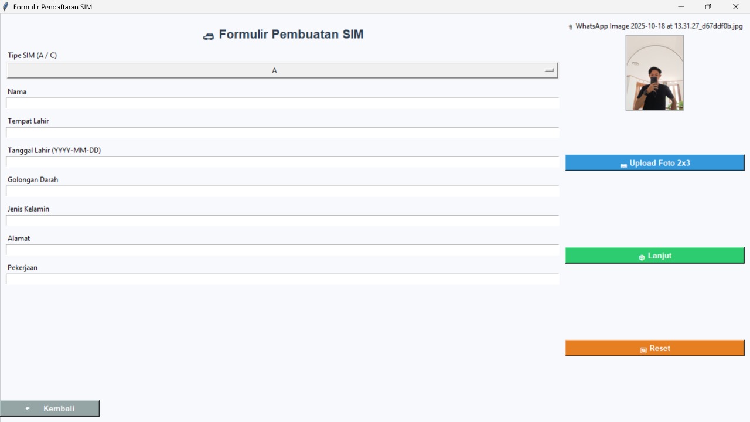Focus the Alamat text field
The width and height of the screenshot is (750, 422).
tap(282, 250)
